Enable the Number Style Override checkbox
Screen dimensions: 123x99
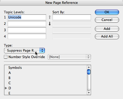[x=6, y=57]
